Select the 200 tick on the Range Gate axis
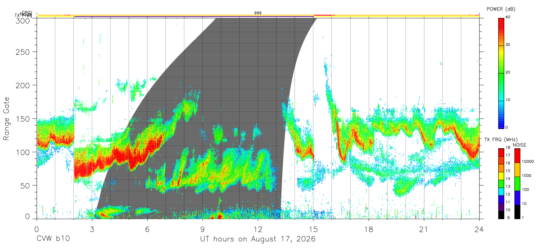Viewport: 539px width, 248px height. [24, 85]
